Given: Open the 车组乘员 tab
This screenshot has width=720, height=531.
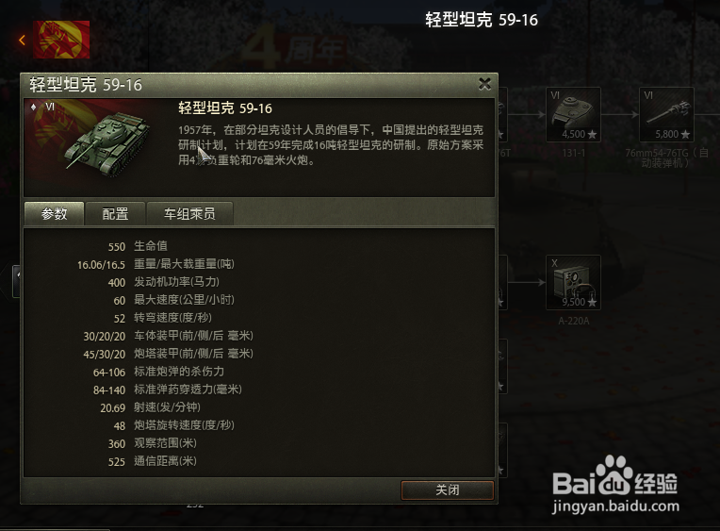Looking at the screenshot, I should (189, 214).
